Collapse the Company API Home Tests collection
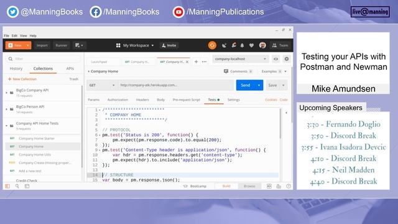The height and width of the screenshot is (224, 398). [7, 126]
